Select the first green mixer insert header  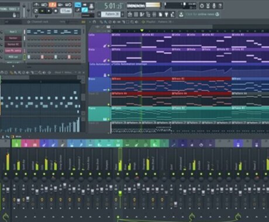click(x=16, y=143)
